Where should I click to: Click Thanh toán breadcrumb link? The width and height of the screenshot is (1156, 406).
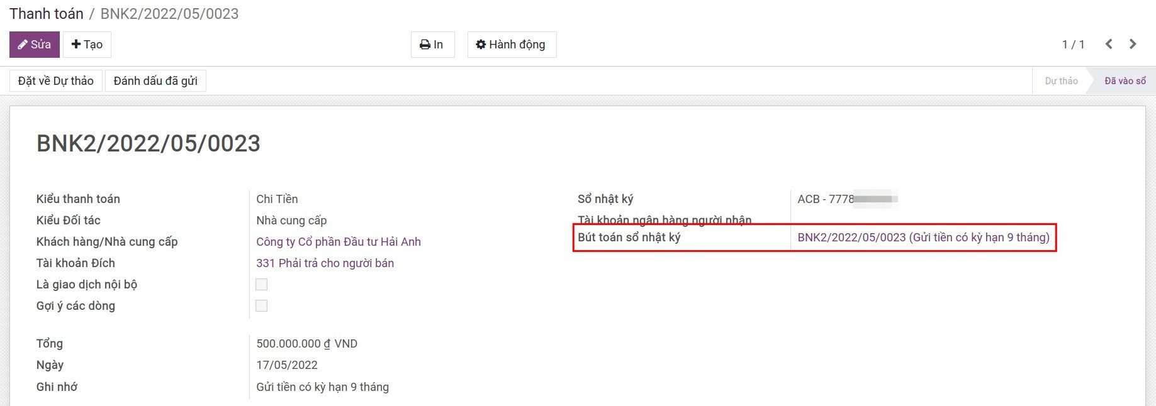pos(47,14)
